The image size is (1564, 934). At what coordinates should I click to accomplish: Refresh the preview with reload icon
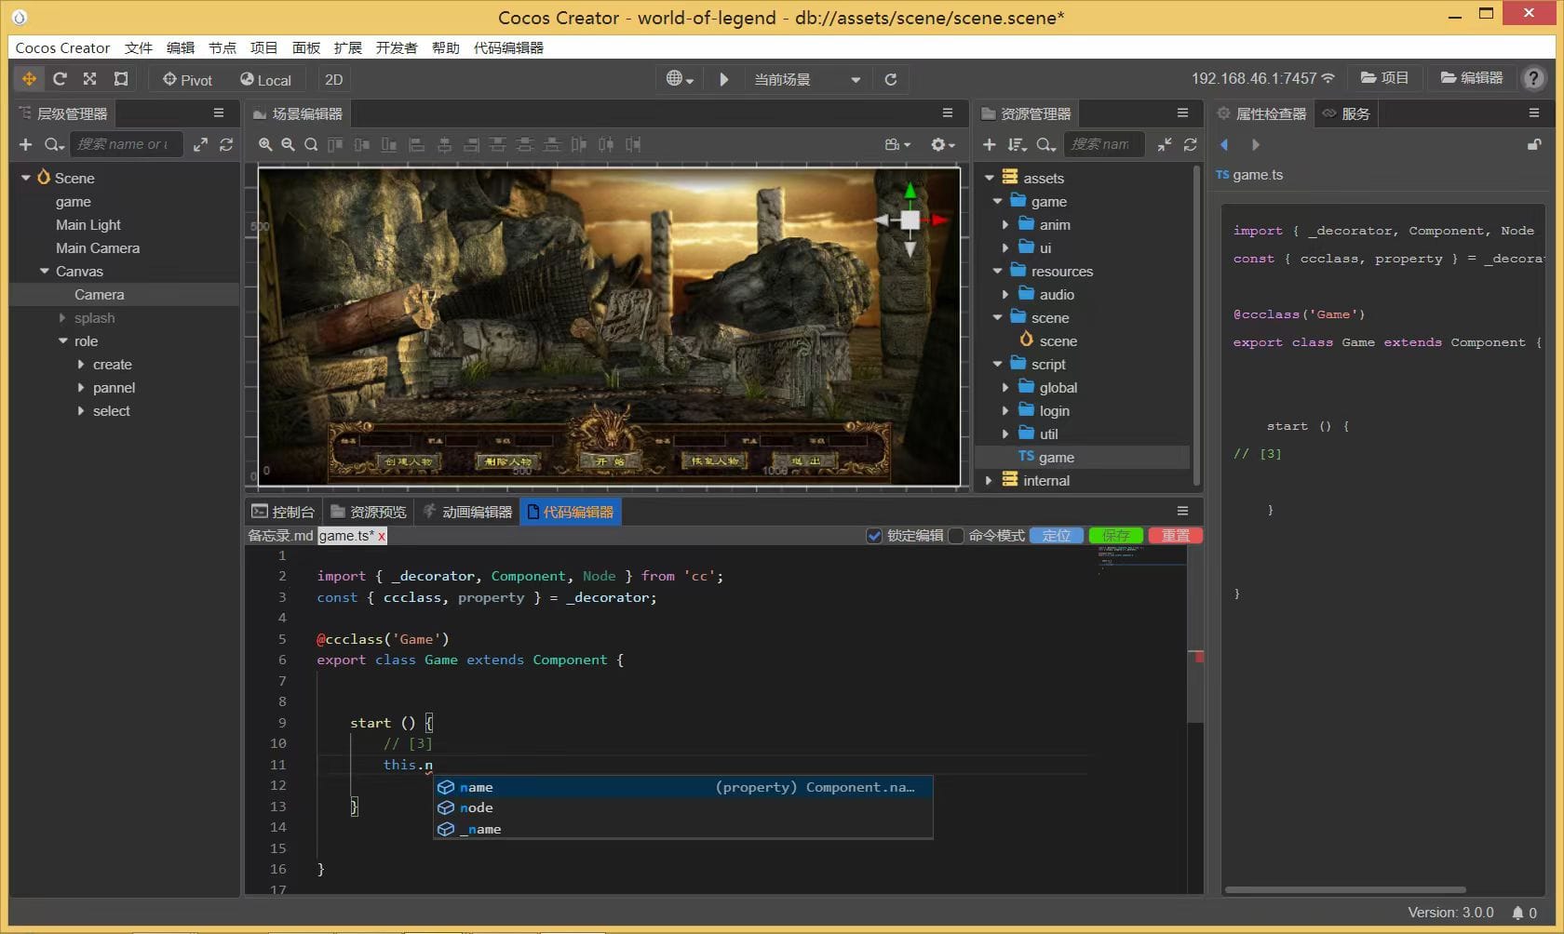pyautogui.click(x=891, y=79)
